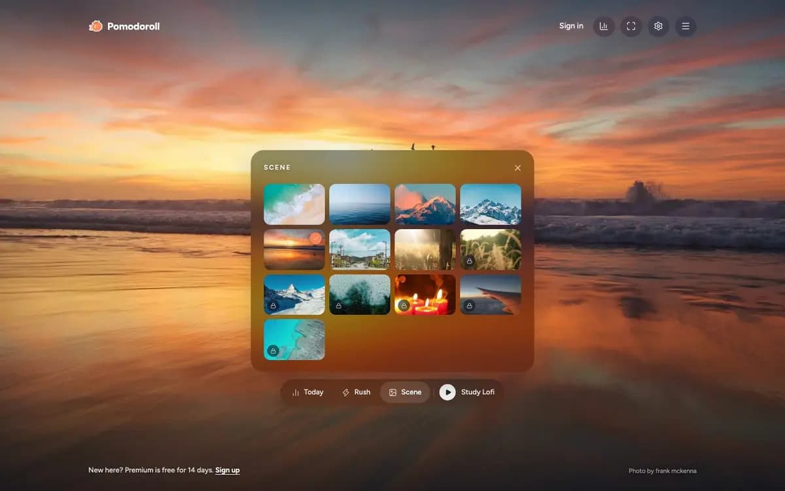Choose the sunlit forest meadow scene
The height and width of the screenshot is (491, 785).
click(x=425, y=249)
